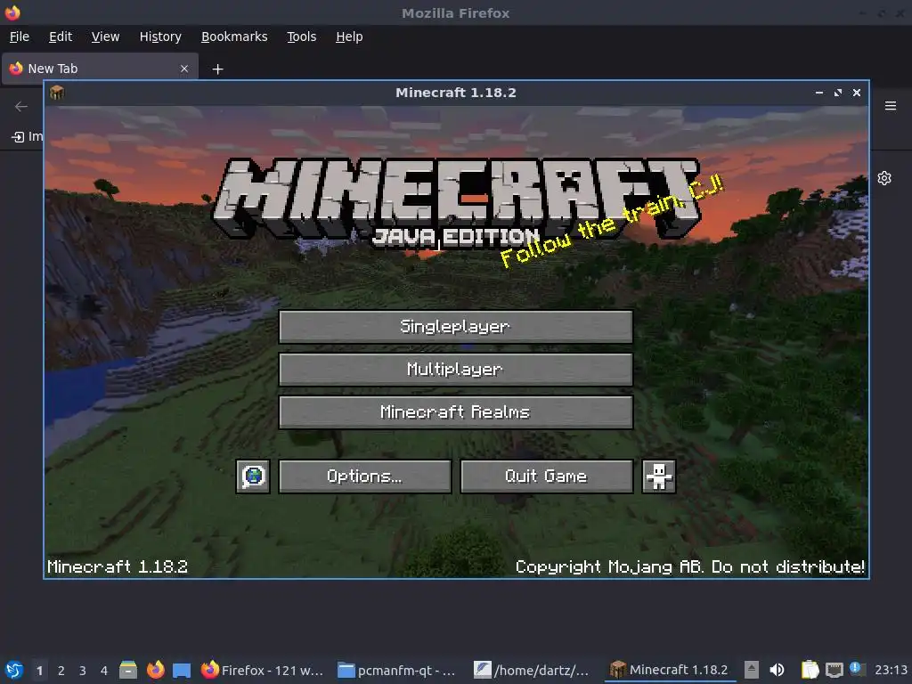This screenshot has height=684, width=912.
Task: Switch to Firefox window in taskbar
Action: click(263, 670)
